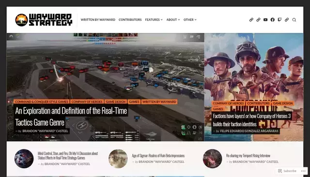Screen dimensions: 310x177
Task: Click the Wayward Strategy logo
Action: (x=44, y=20)
